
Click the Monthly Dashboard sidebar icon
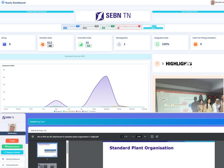[3, 159]
